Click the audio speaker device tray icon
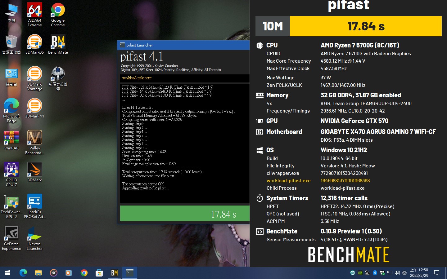 click(368, 273)
